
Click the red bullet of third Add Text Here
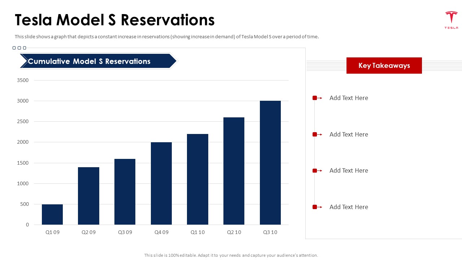[x=315, y=170]
